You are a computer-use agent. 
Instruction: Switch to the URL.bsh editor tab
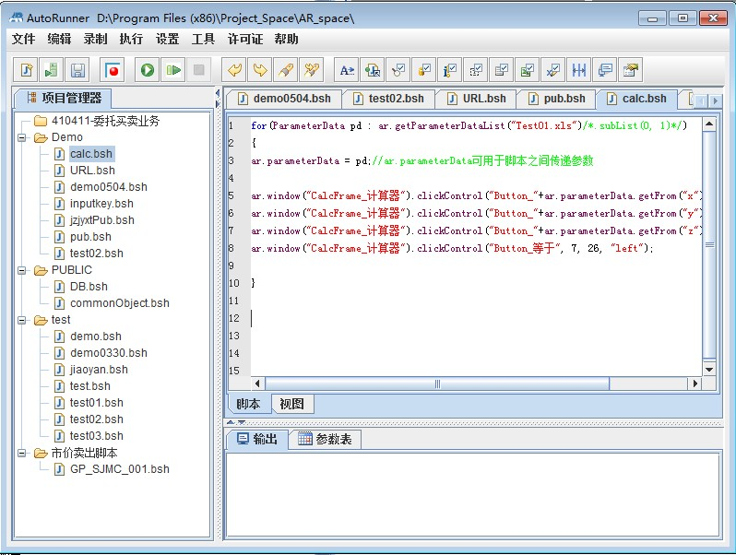[476, 99]
